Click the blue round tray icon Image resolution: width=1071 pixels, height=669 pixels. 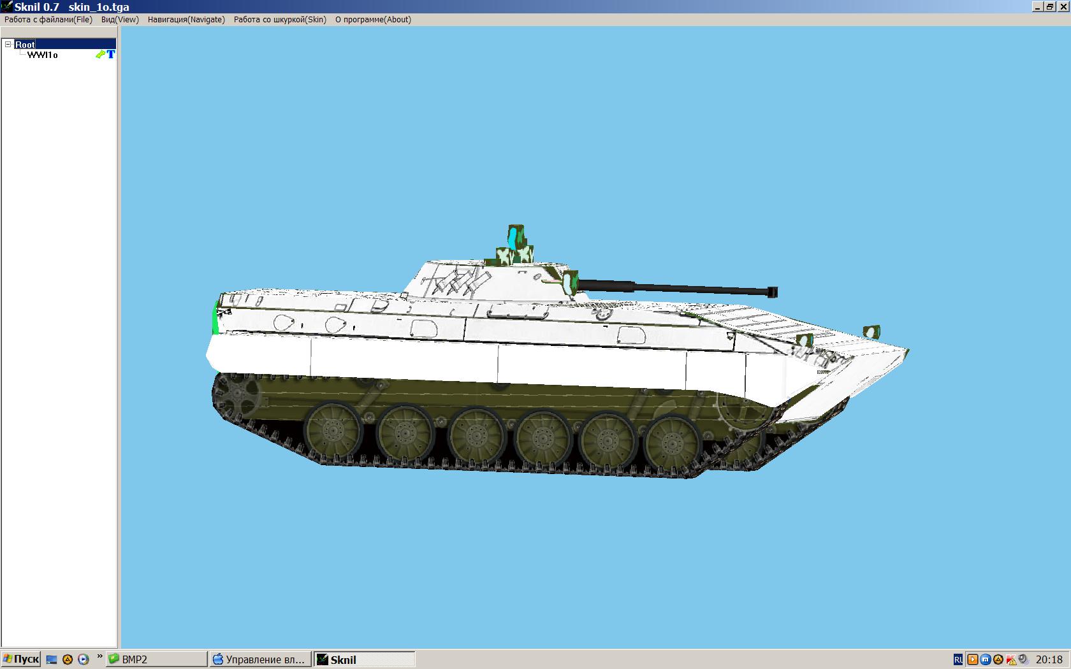point(986,660)
